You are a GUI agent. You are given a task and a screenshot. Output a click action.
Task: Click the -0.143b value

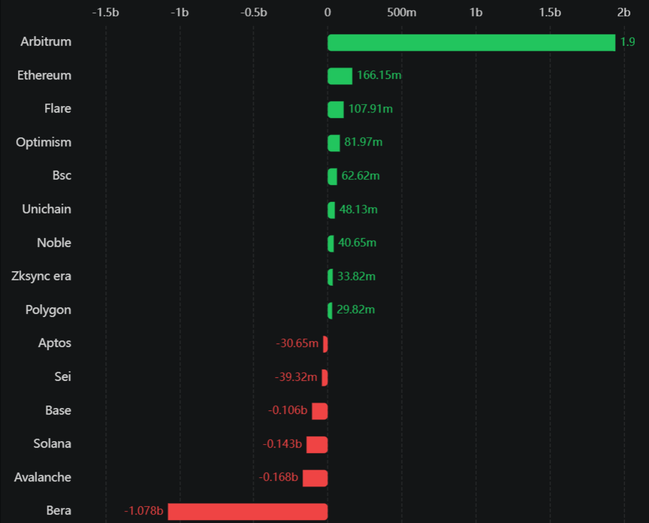(x=282, y=444)
